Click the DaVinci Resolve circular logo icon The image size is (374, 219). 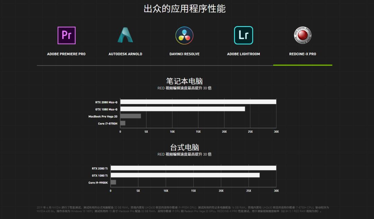[184, 35]
